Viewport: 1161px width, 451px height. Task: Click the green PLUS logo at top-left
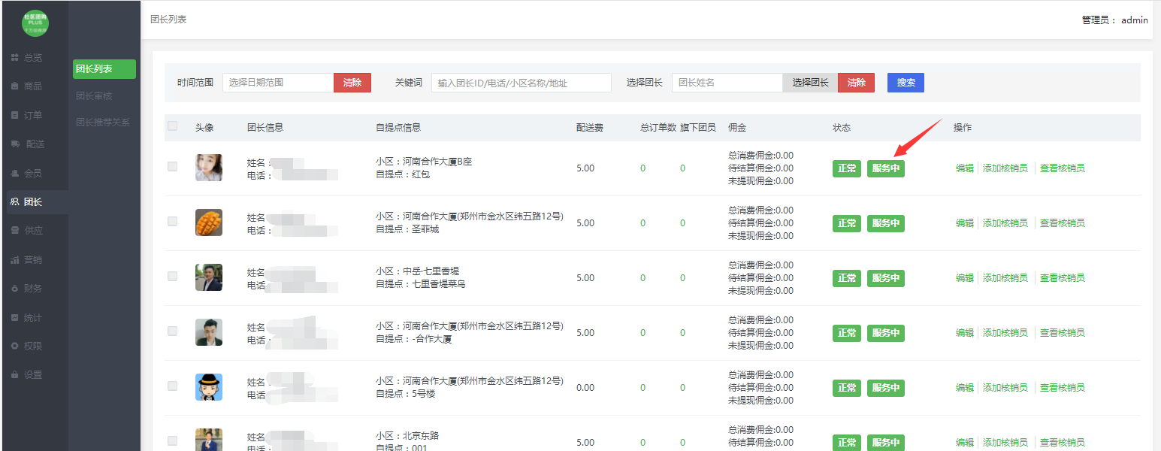pos(35,23)
